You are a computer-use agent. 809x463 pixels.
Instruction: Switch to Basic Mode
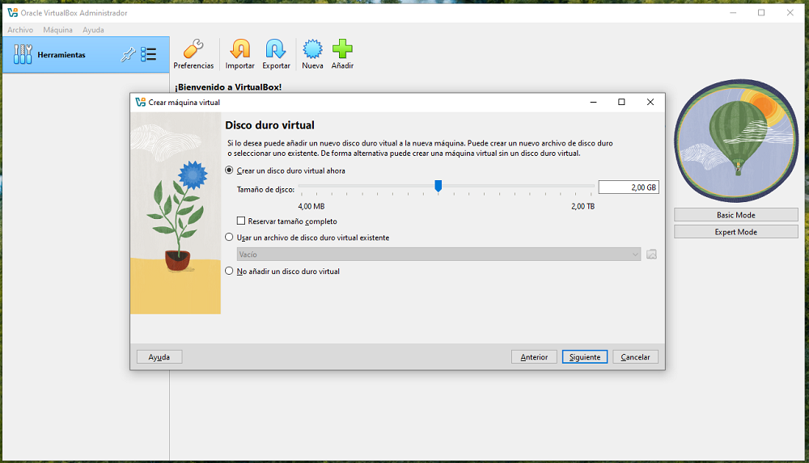(735, 215)
